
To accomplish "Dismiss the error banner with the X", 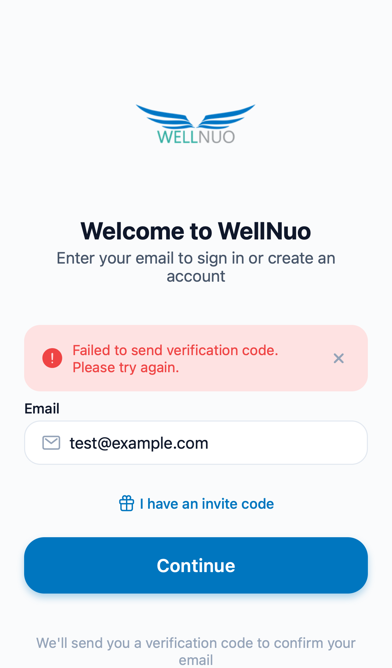I will tap(339, 358).
